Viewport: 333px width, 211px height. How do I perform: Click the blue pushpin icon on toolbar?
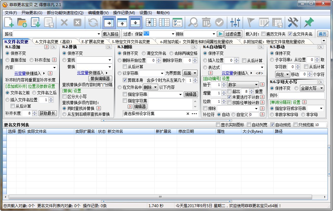coord(308,22)
